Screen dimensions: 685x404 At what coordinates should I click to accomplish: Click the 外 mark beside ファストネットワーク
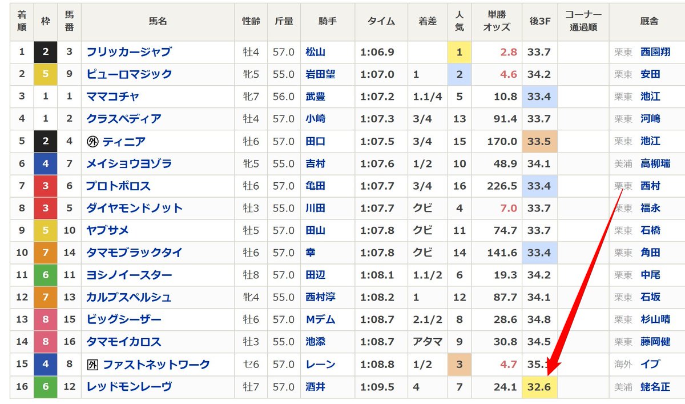(x=92, y=364)
